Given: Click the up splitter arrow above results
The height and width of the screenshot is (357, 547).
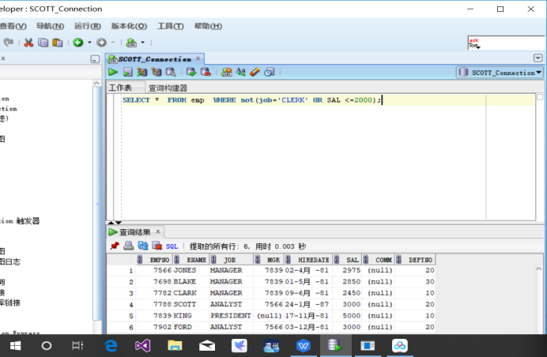Looking at the screenshot, I should point(111,223).
